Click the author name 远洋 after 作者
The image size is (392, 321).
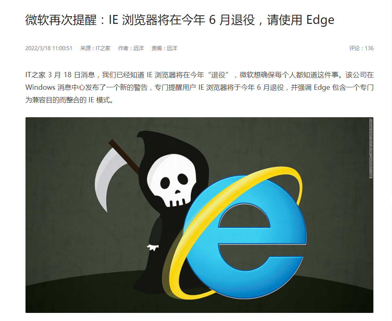tap(138, 48)
